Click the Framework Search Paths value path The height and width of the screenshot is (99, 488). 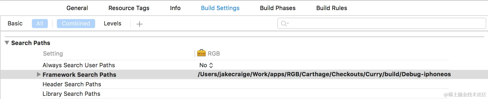tap(324, 74)
